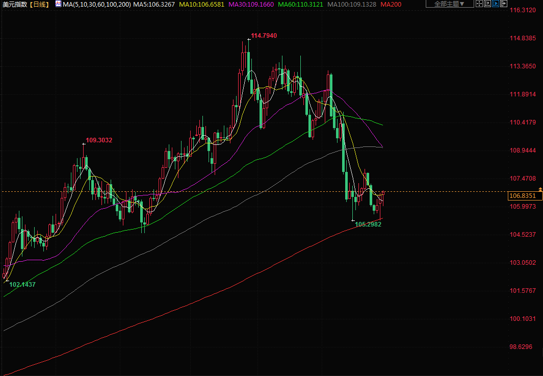Click the magenta MA30 legend label
The height and width of the screenshot is (376, 543).
251,4
